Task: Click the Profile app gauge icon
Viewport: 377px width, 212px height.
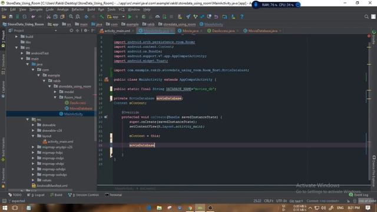Action: tap(157, 16)
